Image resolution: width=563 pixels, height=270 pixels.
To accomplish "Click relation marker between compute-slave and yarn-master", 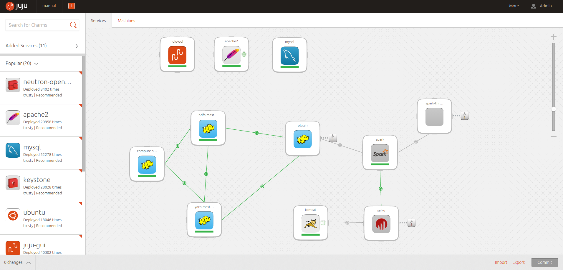I will click(x=185, y=183).
